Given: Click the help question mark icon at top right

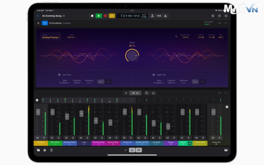Looking at the screenshot, I should tap(219, 16).
